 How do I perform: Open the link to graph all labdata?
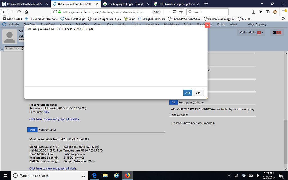(x=54, y=119)
